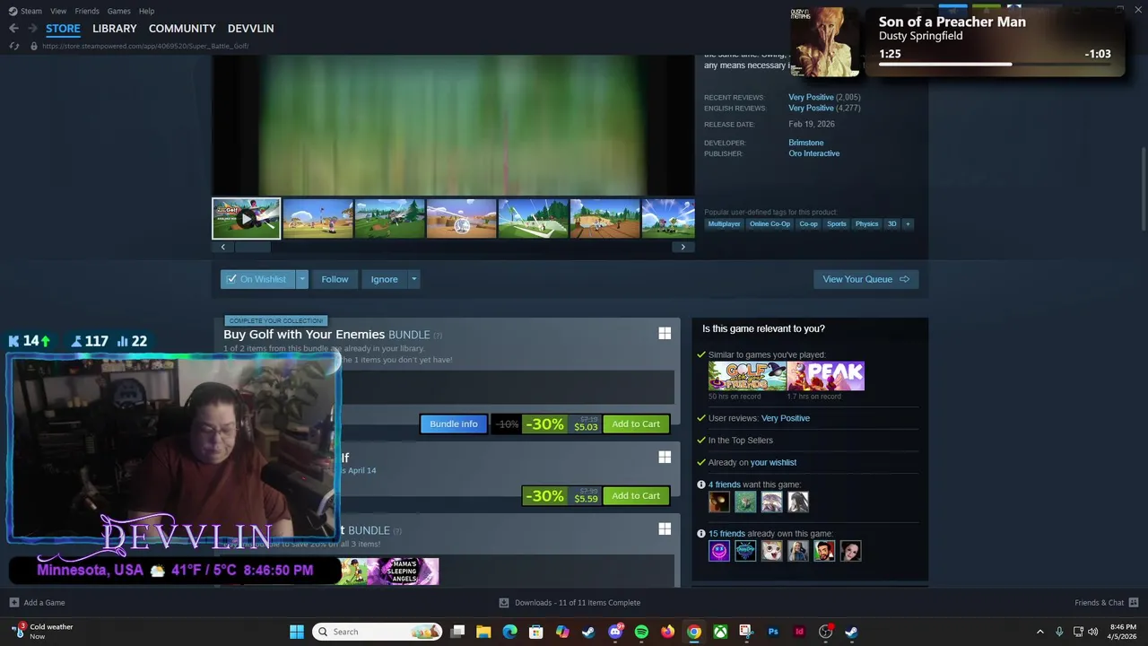This screenshot has height=646, width=1148.
Task: Open the PEAK similar game image
Action: point(826,376)
